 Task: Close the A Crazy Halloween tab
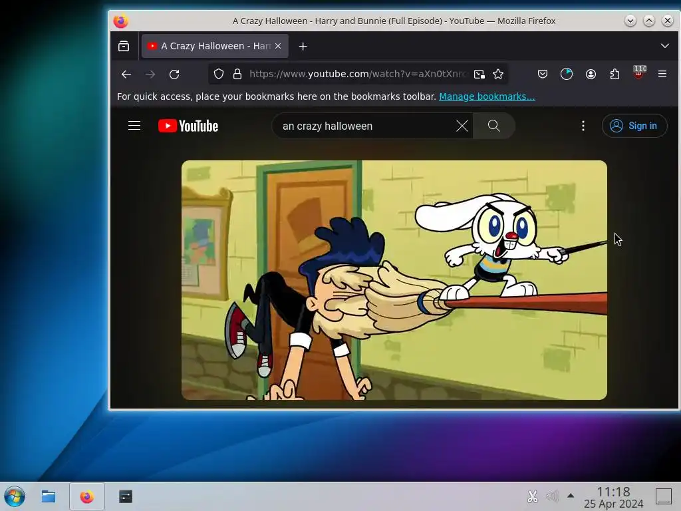tap(278, 46)
